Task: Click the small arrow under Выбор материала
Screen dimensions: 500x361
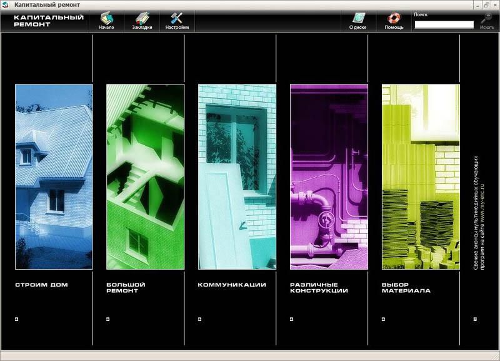Action: point(383,319)
